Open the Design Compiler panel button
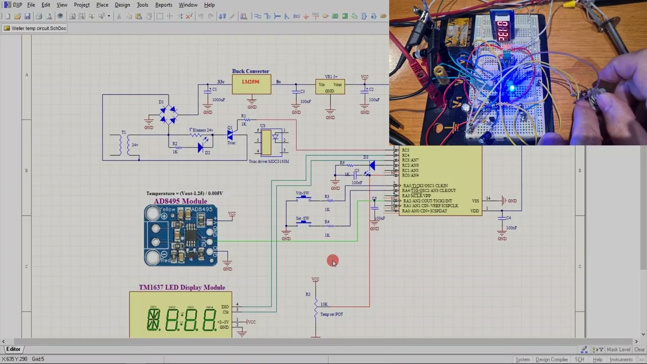Screen dimensions: 647x364 coord(552,359)
